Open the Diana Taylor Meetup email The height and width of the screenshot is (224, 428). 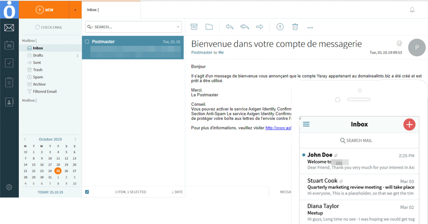click(x=359, y=212)
